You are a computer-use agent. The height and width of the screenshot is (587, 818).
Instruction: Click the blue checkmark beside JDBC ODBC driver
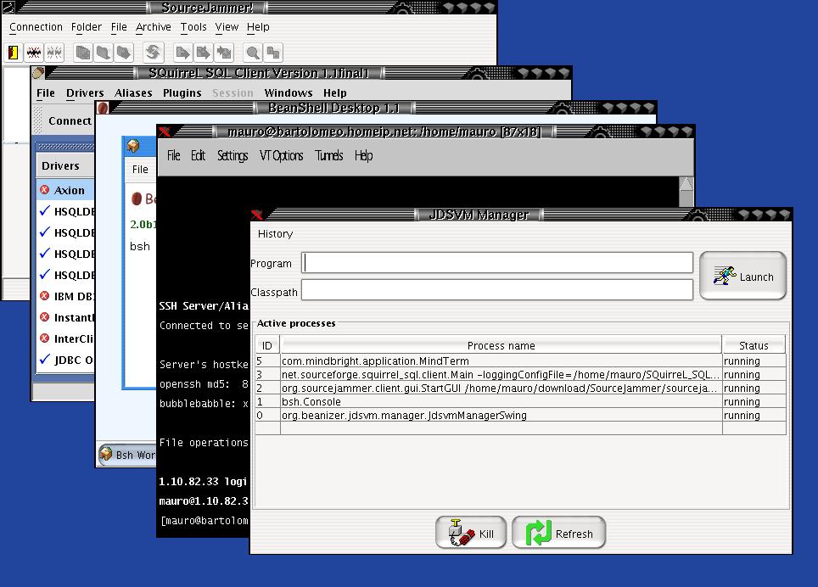[x=45, y=359]
